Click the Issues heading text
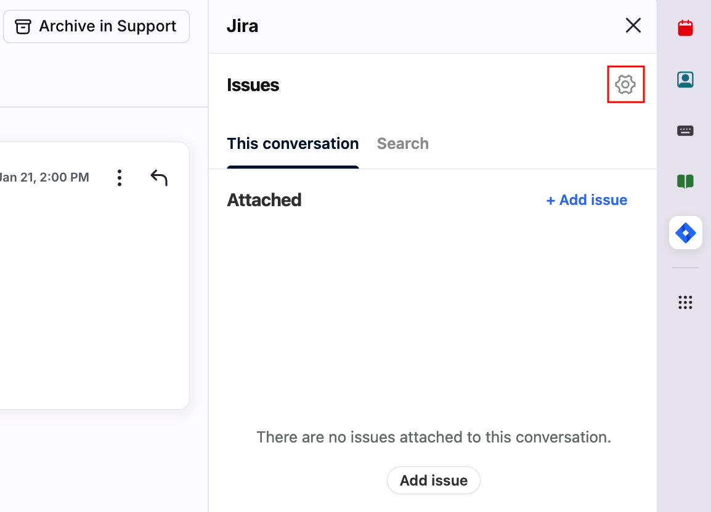The width and height of the screenshot is (711, 512). (253, 85)
